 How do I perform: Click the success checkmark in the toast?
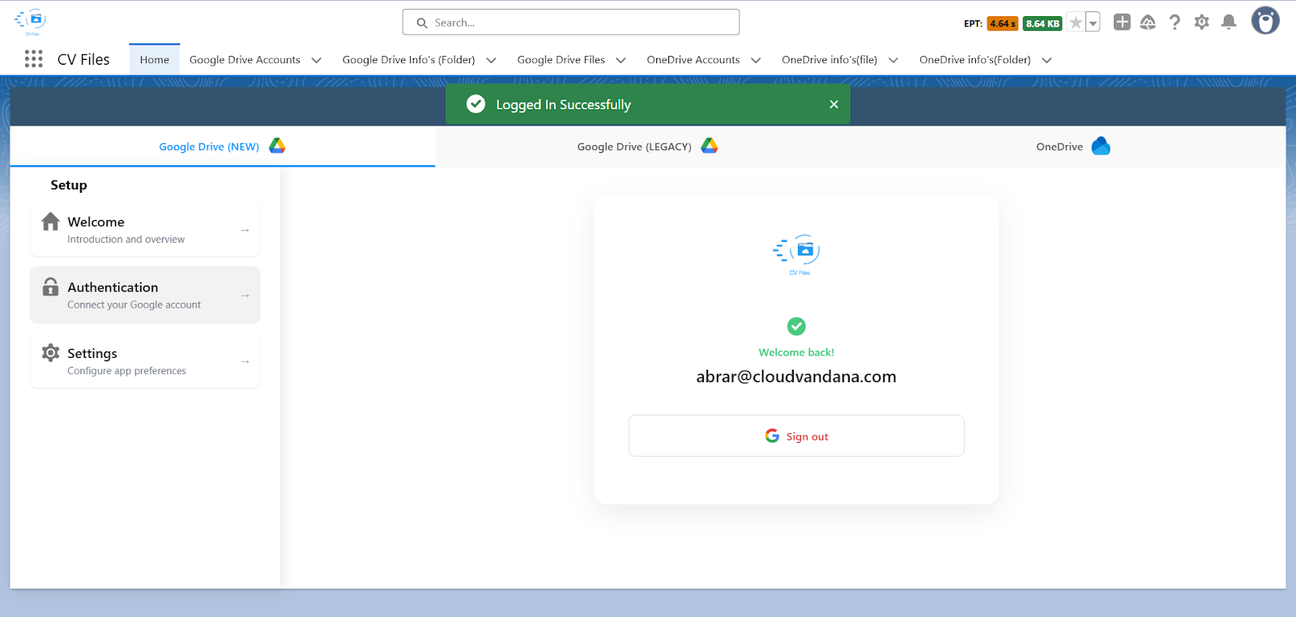pos(476,104)
